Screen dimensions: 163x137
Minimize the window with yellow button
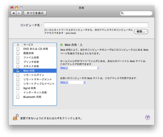coord(17,8)
